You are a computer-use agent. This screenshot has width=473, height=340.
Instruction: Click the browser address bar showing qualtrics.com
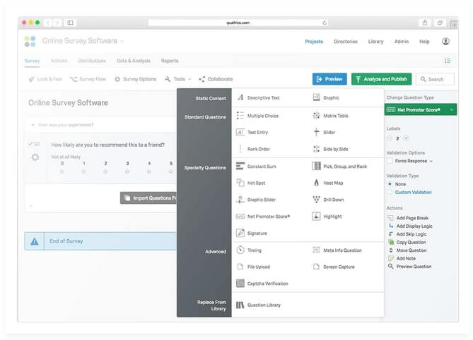point(238,23)
